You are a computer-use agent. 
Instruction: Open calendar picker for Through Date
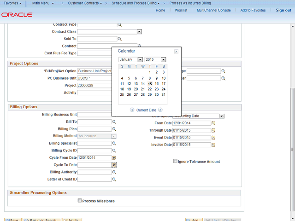[213, 130]
